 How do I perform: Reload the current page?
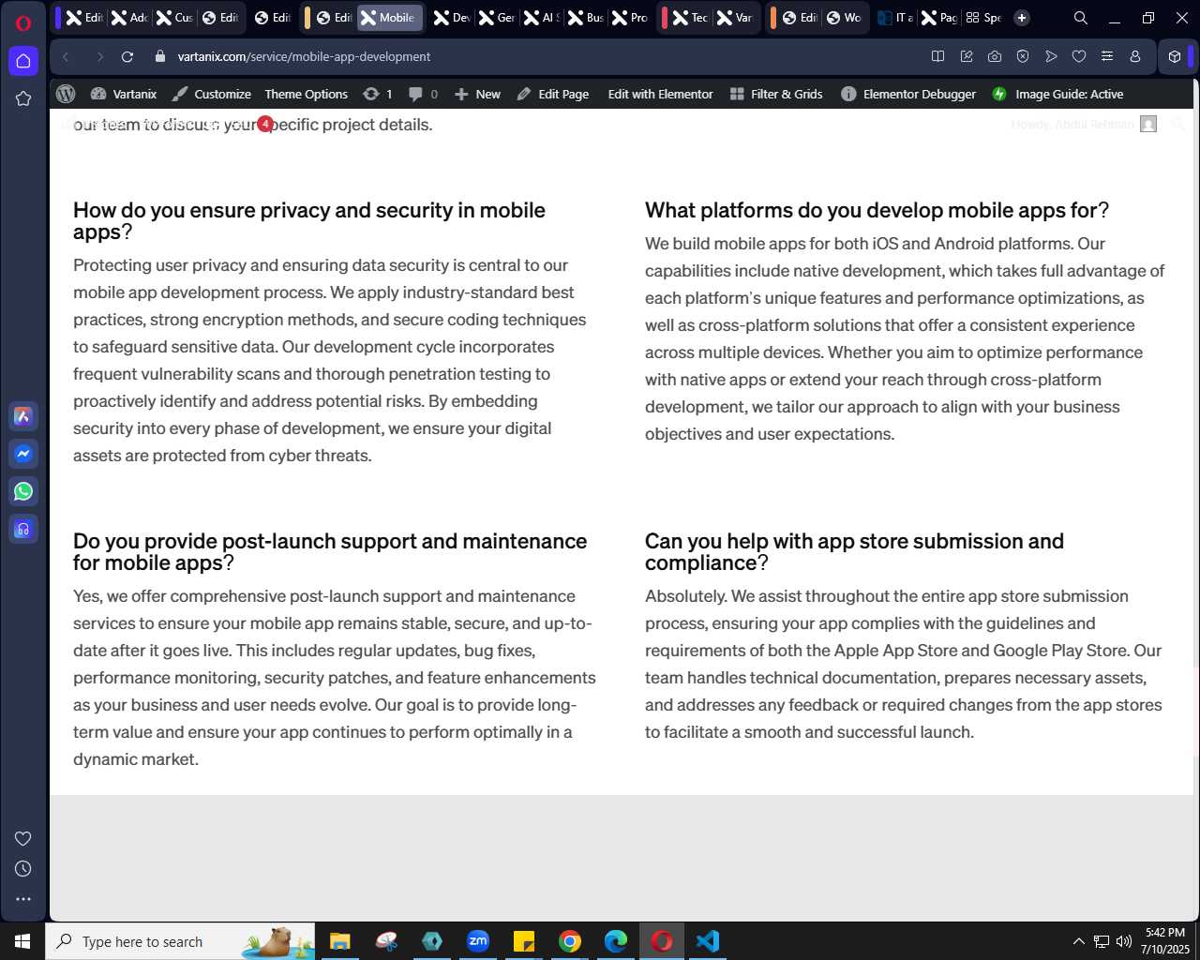pyautogui.click(x=127, y=56)
